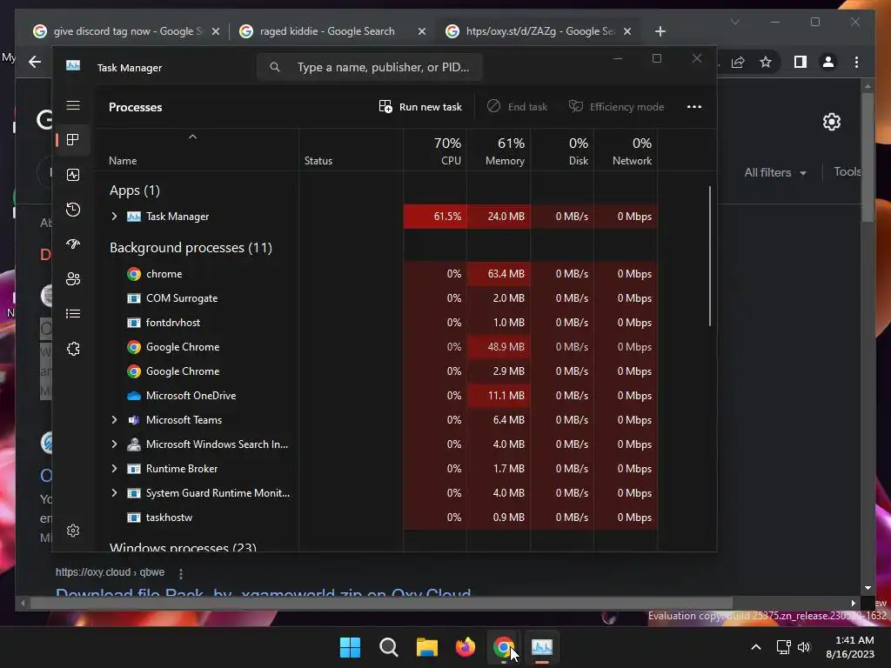891x668 pixels.
Task: Open Task Manager more options ellipsis
Action: pos(693,107)
